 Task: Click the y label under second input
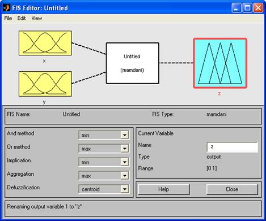(44, 102)
